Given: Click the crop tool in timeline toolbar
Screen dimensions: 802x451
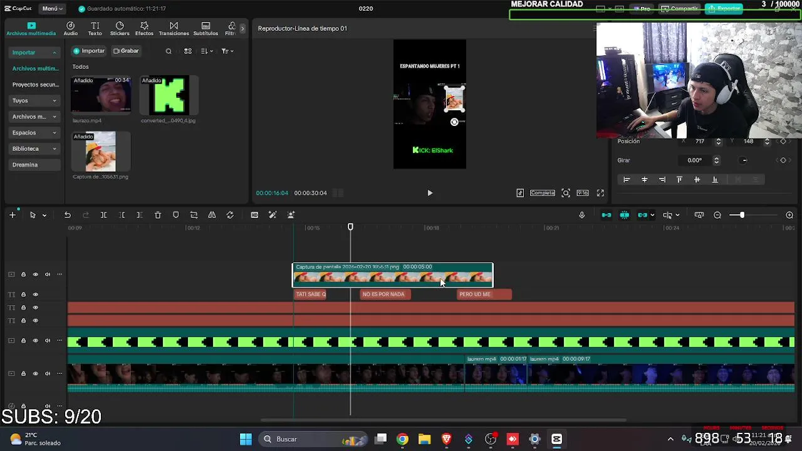Looking at the screenshot, I should pyautogui.click(x=194, y=215).
